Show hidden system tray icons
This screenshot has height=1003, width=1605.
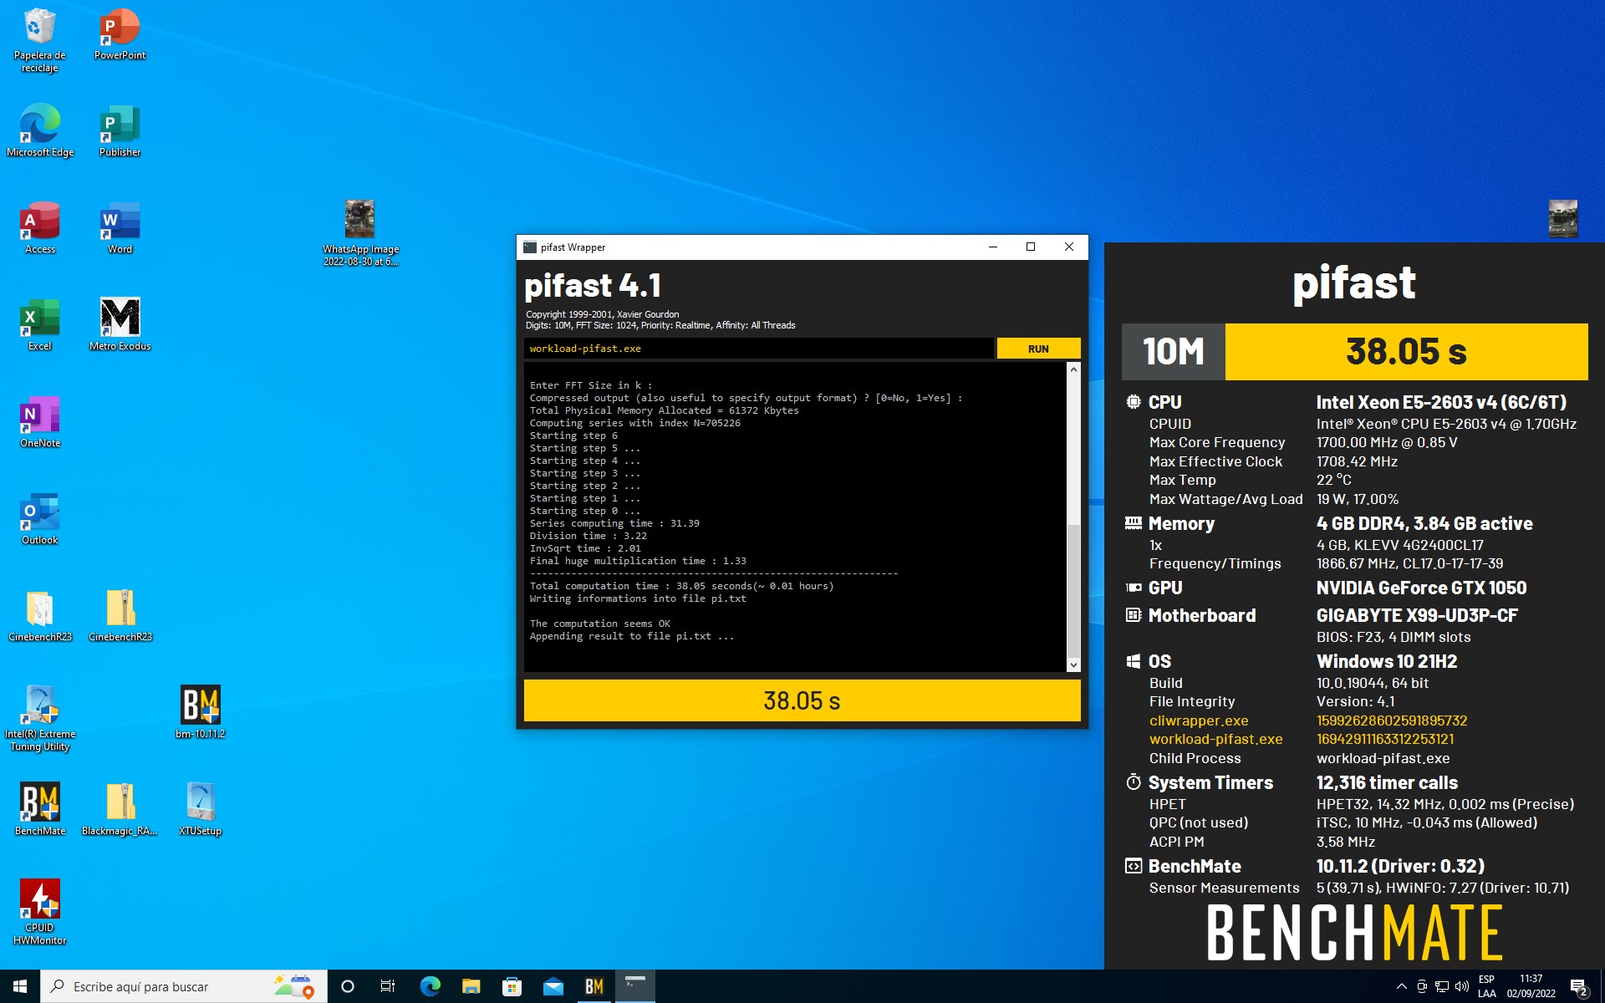click(1402, 986)
